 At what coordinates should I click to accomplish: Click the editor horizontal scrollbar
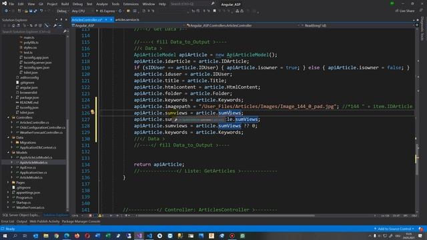pyautogui.click(x=226, y=215)
